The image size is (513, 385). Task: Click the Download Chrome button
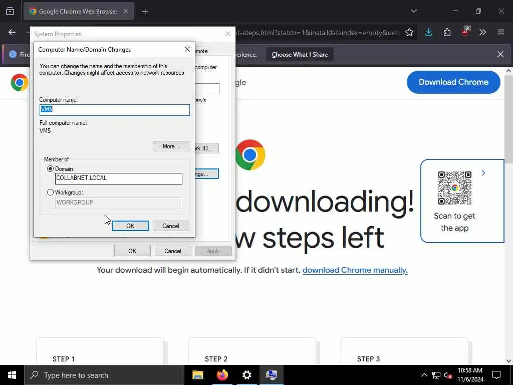click(x=453, y=82)
